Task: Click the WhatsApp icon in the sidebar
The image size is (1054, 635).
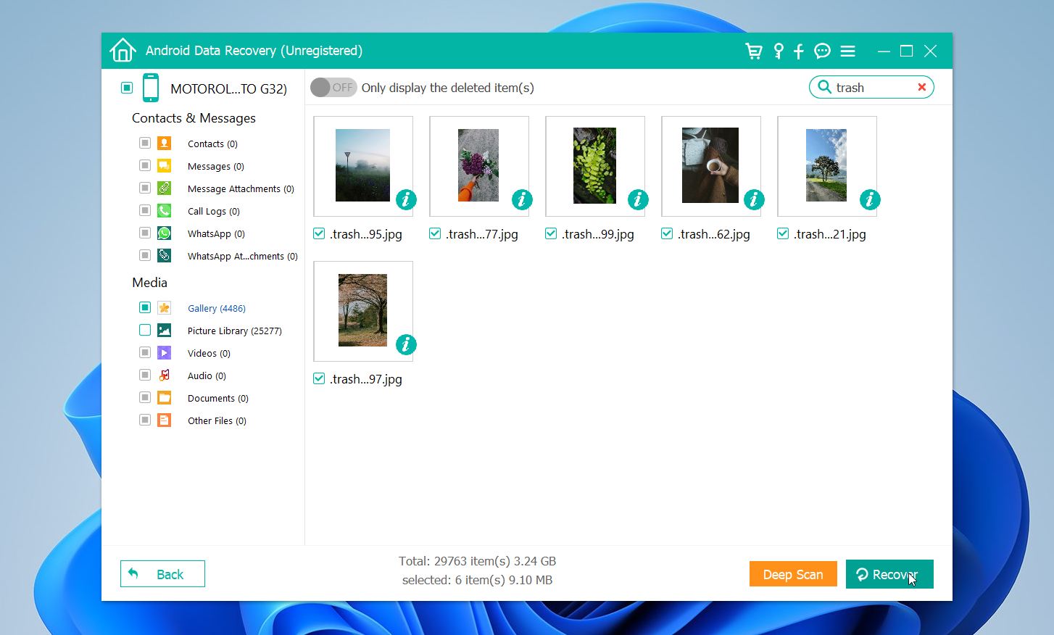Action: coord(164,233)
